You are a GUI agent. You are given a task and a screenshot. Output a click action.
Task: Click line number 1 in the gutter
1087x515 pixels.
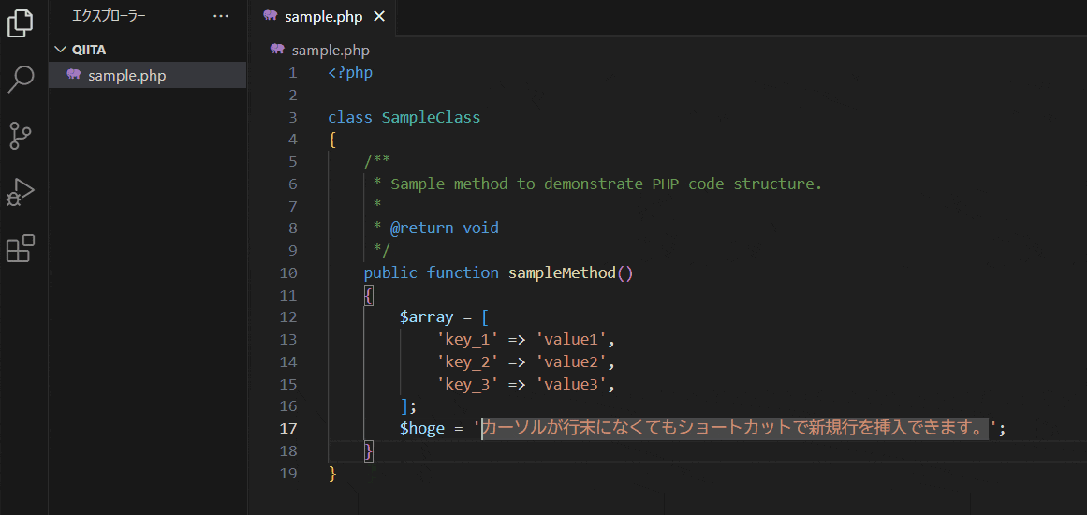(292, 73)
